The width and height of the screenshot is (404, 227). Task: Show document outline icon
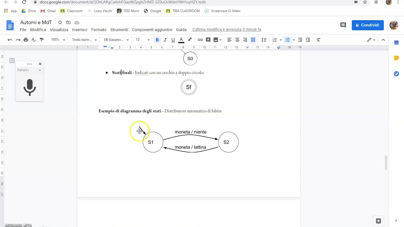(x=12, y=61)
